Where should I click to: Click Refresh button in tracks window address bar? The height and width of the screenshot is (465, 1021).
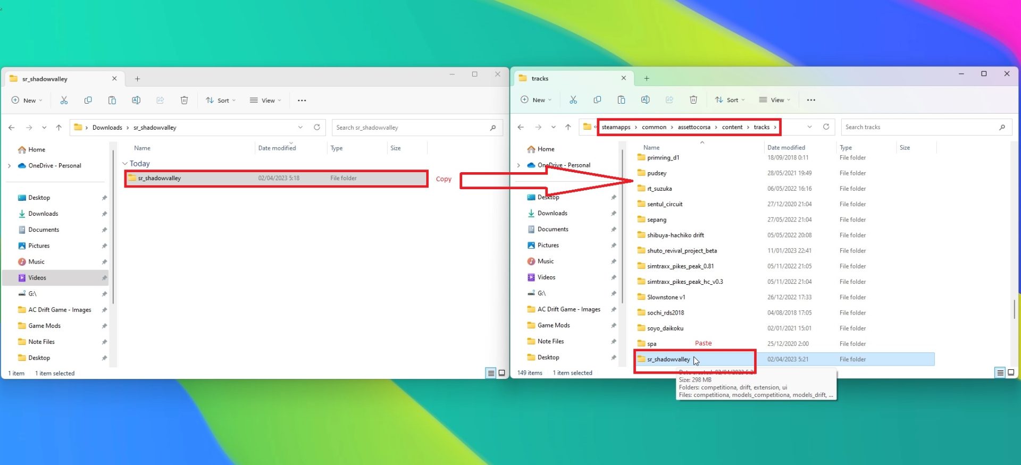[x=826, y=127]
